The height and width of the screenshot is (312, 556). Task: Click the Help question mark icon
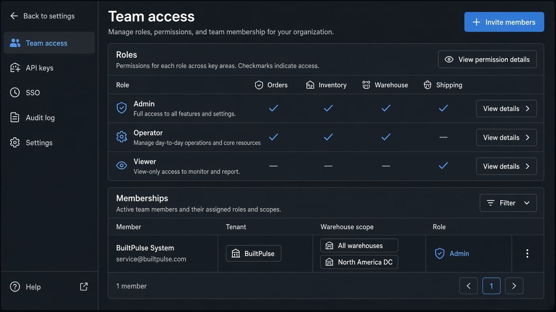click(x=15, y=287)
